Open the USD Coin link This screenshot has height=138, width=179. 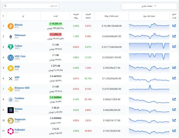(x=20, y=56)
